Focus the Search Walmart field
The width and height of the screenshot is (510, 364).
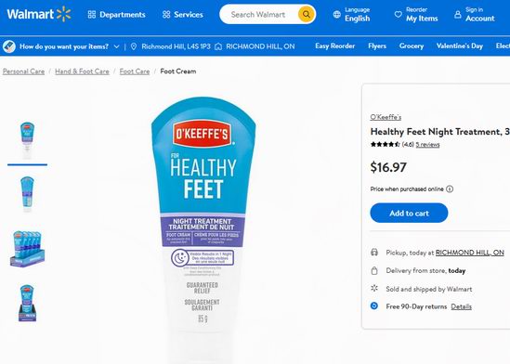[258, 14]
